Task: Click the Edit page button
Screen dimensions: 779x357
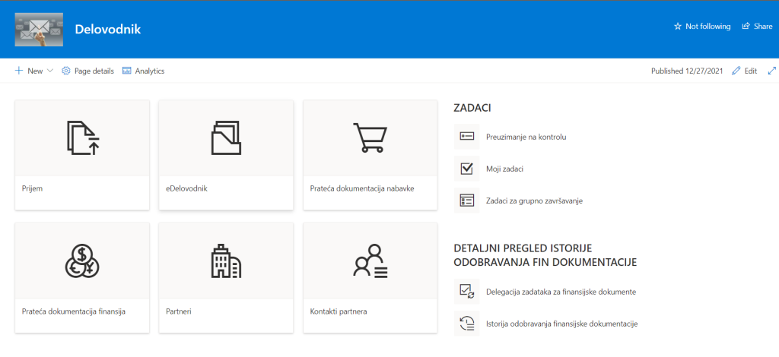Action: click(744, 71)
